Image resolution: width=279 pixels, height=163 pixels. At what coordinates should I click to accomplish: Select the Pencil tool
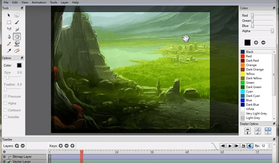tap(9, 44)
